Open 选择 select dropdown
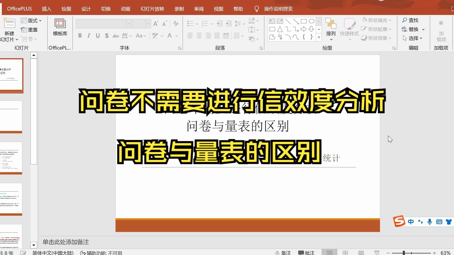 (x=412, y=38)
